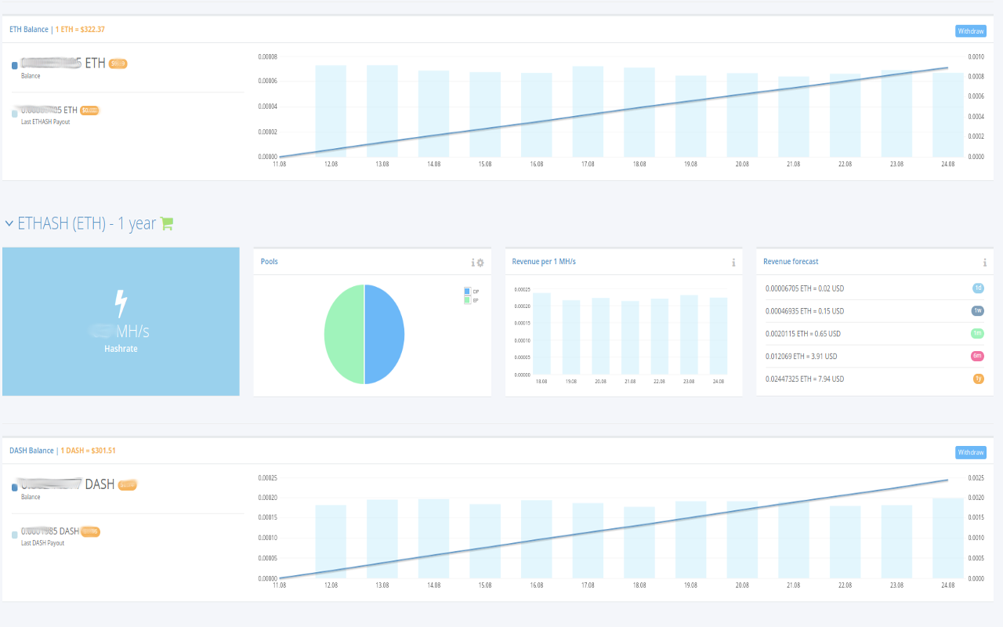Click the Revenue forecast title

pyautogui.click(x=791, y=262)
